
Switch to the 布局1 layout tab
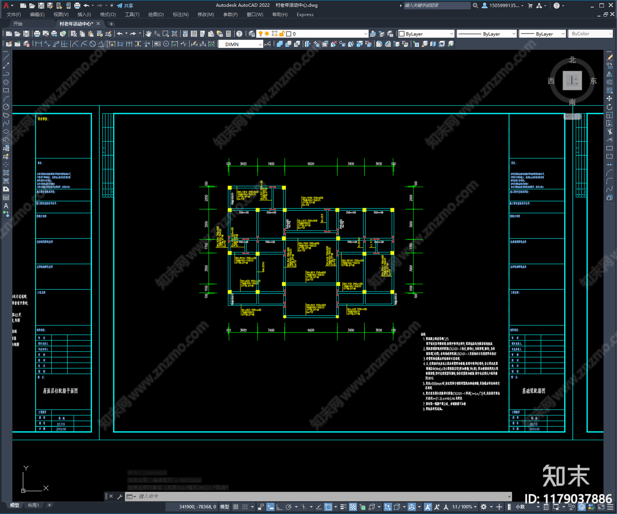click(x=33, y=505)
